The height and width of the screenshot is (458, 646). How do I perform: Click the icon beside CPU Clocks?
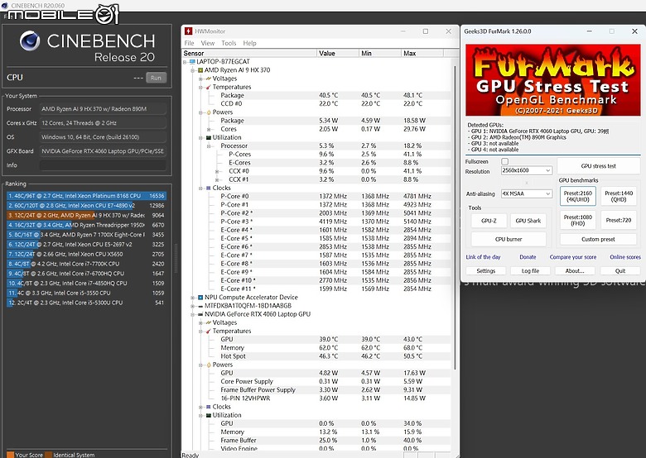(x=209, y=188)
